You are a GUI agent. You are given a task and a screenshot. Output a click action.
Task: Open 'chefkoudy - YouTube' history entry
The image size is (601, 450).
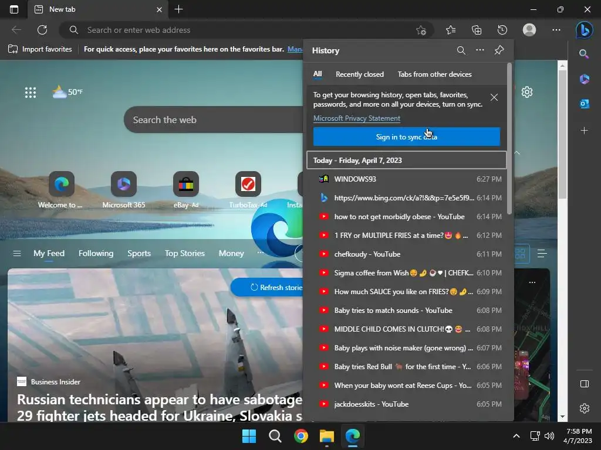pos(406,254)
